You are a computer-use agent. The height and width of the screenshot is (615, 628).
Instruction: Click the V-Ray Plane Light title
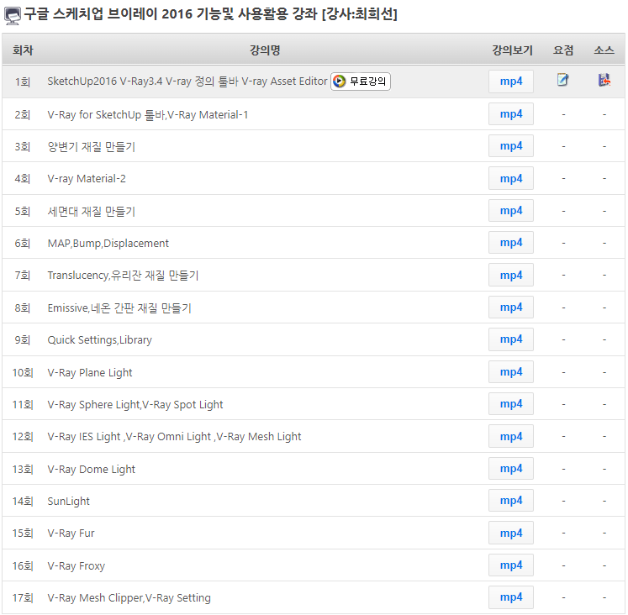[90, 372]
